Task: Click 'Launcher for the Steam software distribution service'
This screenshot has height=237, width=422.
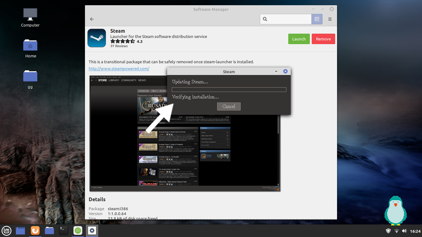Action: coord(159,36)
